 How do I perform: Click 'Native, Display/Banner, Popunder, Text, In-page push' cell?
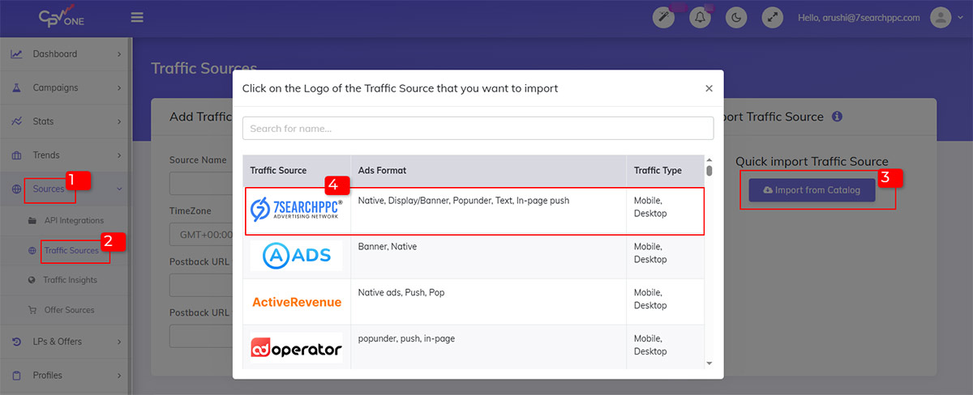(488, 210)
